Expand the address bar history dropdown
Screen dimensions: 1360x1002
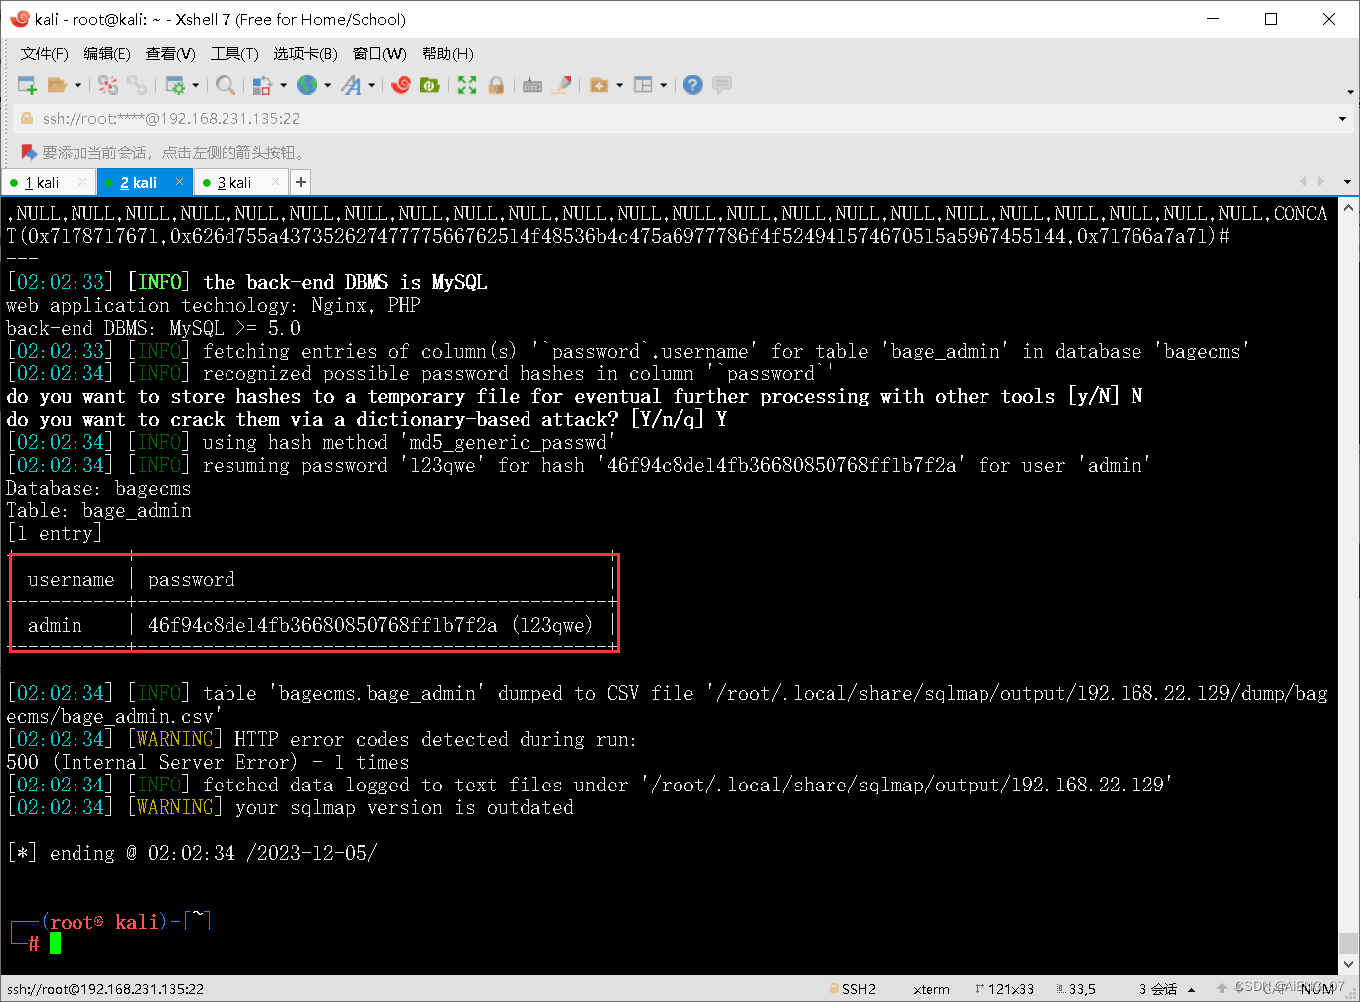click(x=1342, y=119)
